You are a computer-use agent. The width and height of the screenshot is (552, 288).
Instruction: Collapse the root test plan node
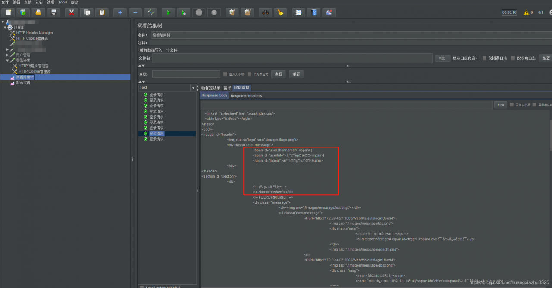(x=3, y=21)
